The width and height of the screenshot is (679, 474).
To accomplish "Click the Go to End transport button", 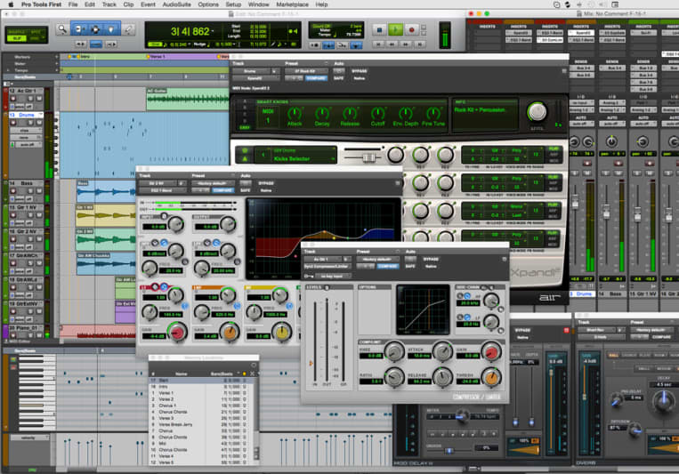I will pos(419,44).
